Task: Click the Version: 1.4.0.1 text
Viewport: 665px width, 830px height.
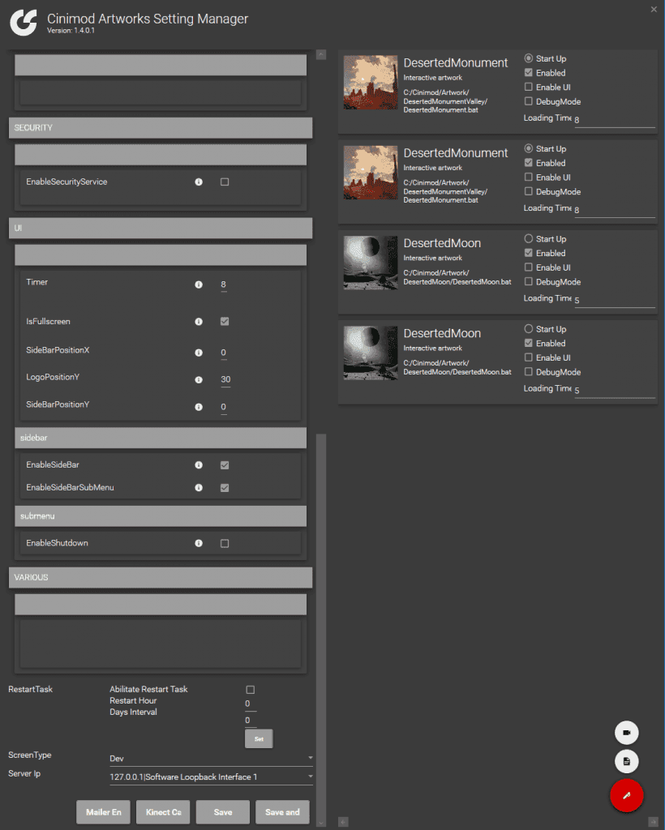Action: 71,31
